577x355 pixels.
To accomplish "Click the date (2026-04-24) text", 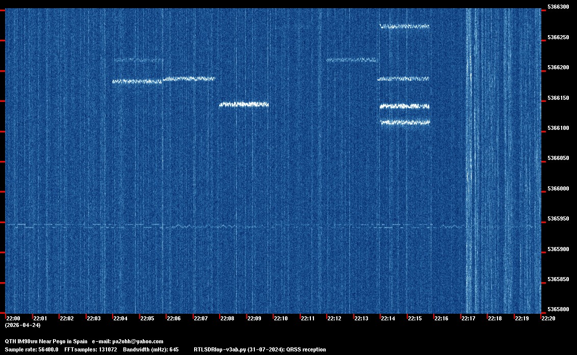I will point(23,325).
